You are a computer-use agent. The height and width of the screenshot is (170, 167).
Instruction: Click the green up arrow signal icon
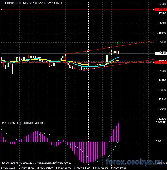[x=118, y=43]
